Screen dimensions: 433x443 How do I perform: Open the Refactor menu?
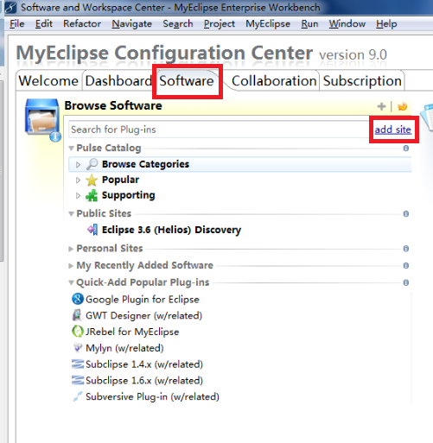(82, 23)
